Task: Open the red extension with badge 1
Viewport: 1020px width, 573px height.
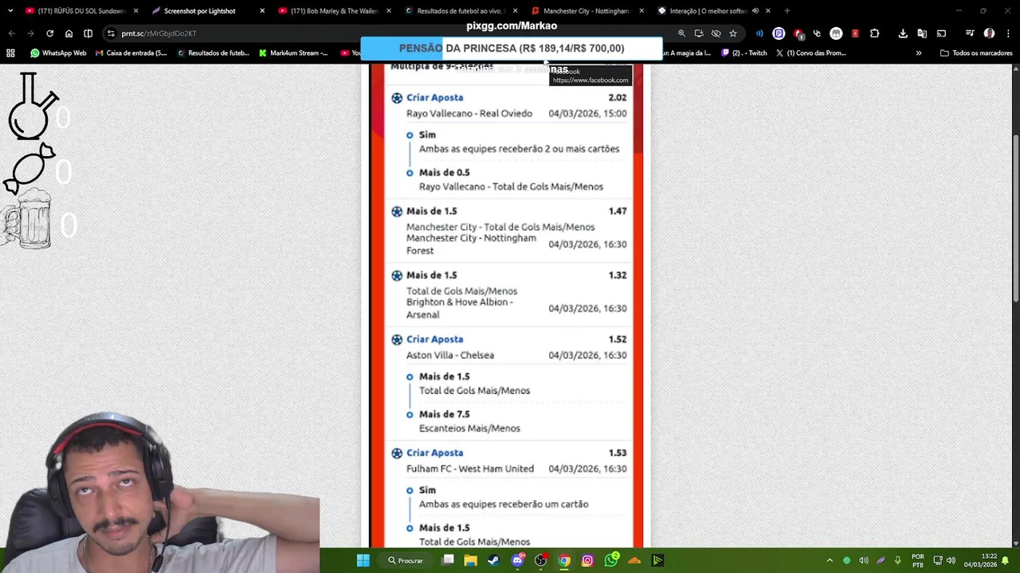Action: point(798,33)
